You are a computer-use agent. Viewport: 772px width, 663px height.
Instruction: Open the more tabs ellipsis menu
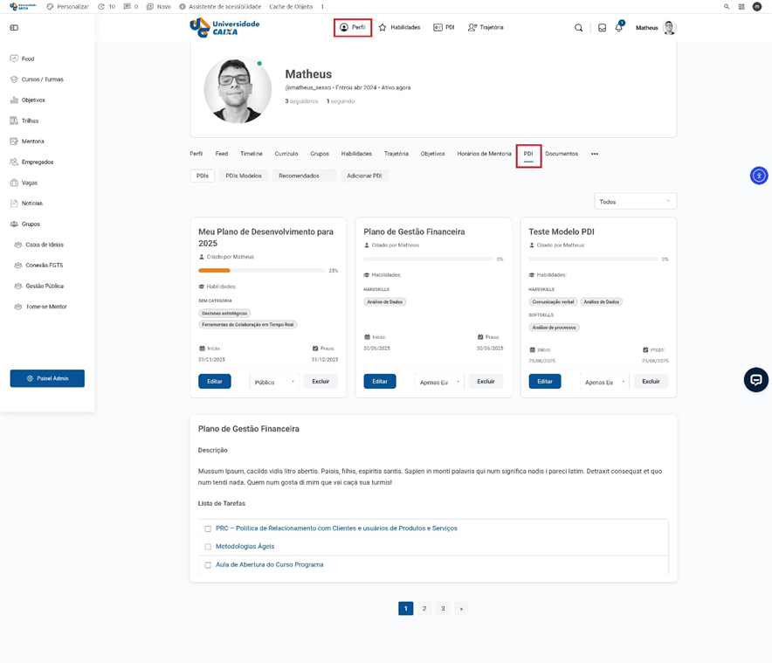595,154
